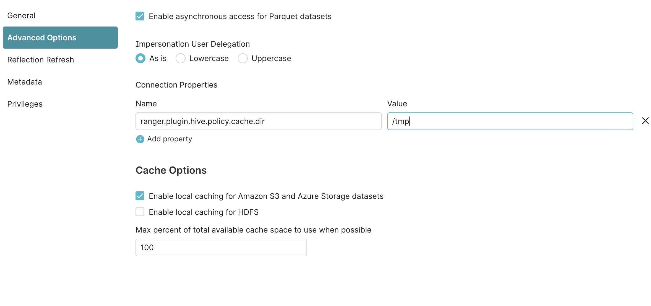Remove the ranger.plugin.hive.policy.cache.dir property row
Screen dimensions: 651x306
pos(645,121)
